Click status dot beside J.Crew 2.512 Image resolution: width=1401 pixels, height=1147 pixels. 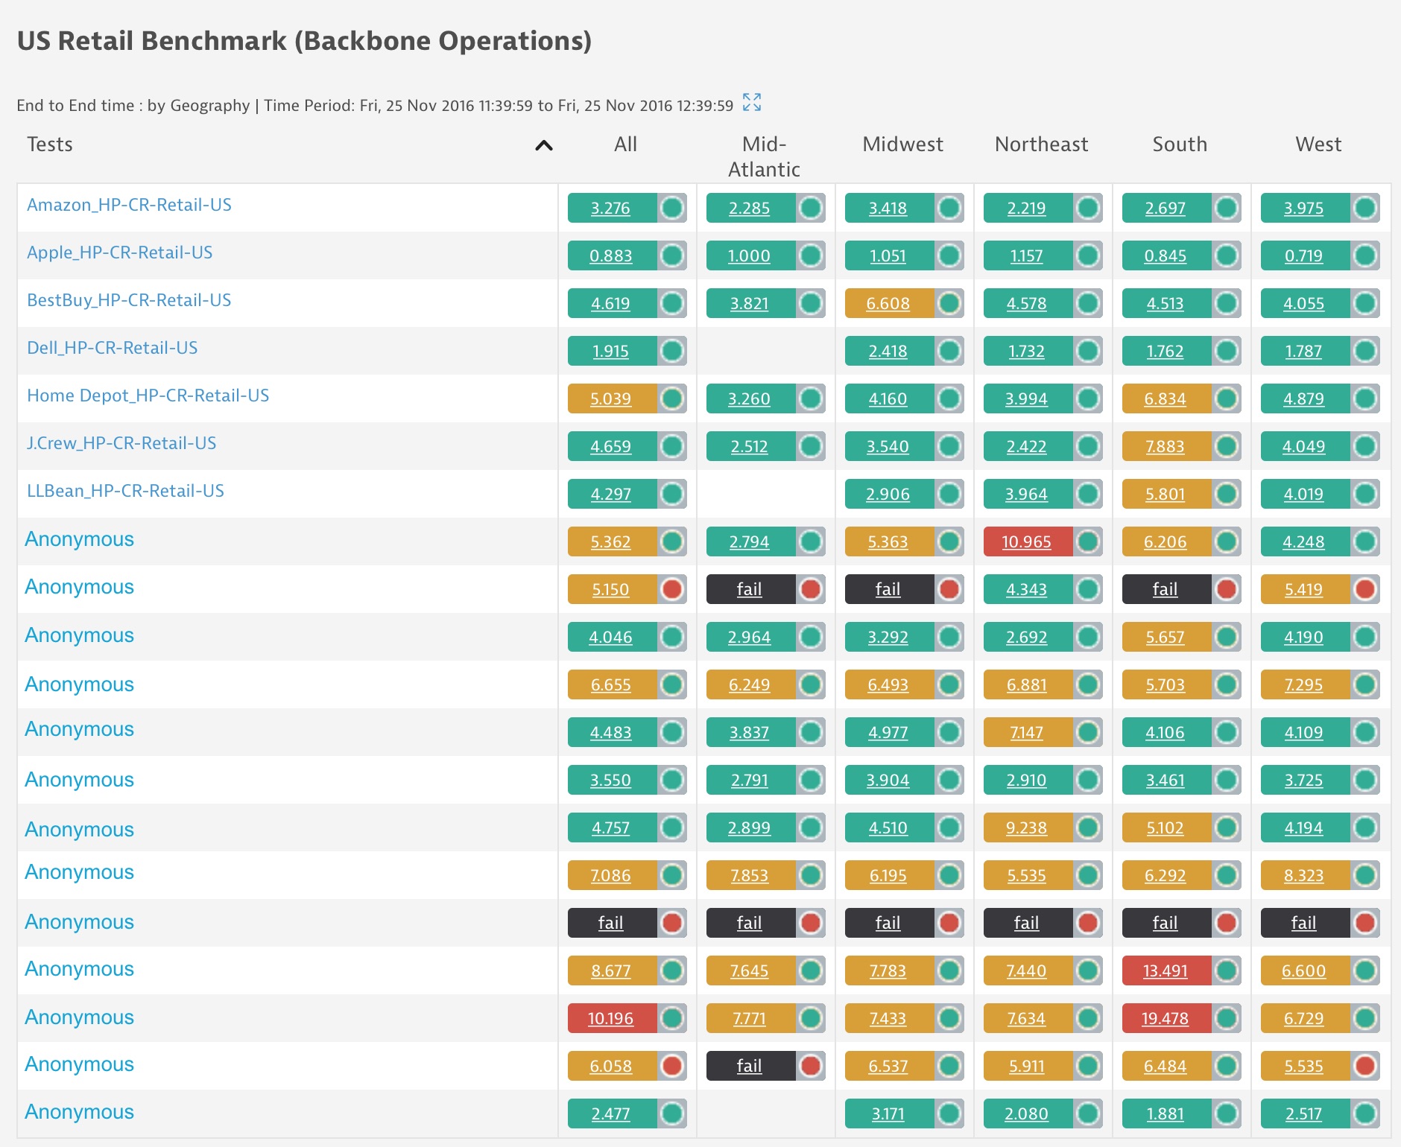(x=811, y=446)
